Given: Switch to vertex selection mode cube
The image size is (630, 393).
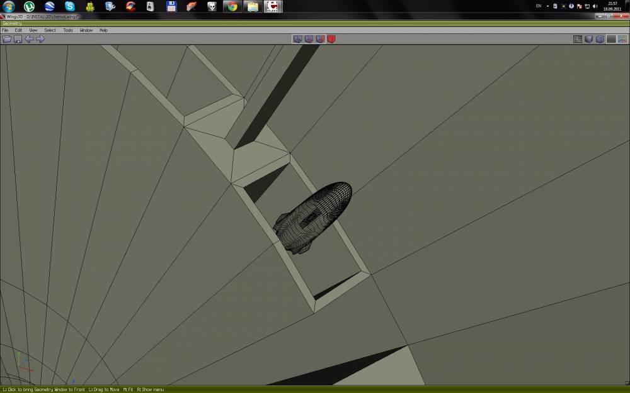Looking at the screenshot, I should (x=297, y=39).
